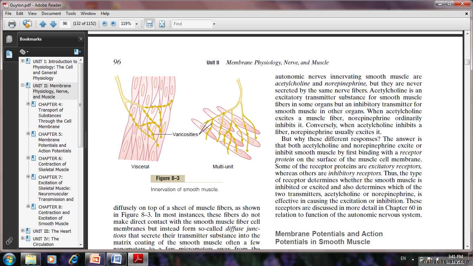Screen dimensions: 473x266
Task: Click the page number input field
Action: (x=65, y=24)
